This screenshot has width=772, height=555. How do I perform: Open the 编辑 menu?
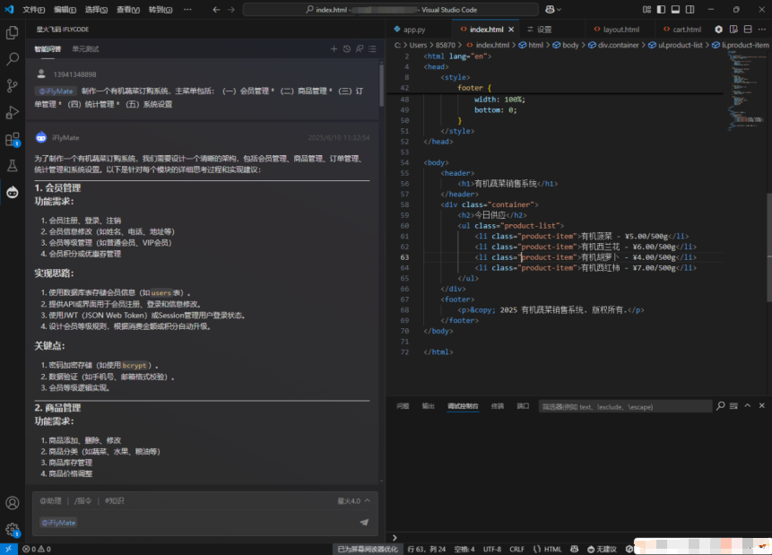(x=65, y=9)
